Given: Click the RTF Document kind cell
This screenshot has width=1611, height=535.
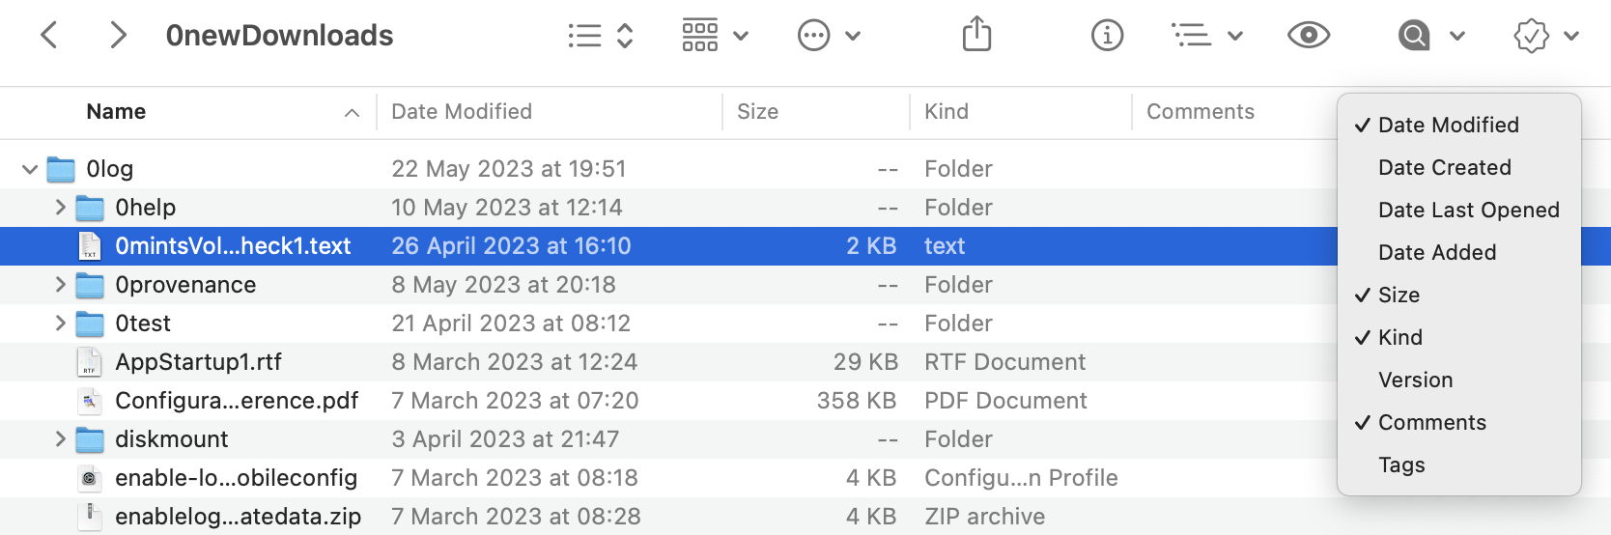Looking at the screenshot, I should 1004,362.
